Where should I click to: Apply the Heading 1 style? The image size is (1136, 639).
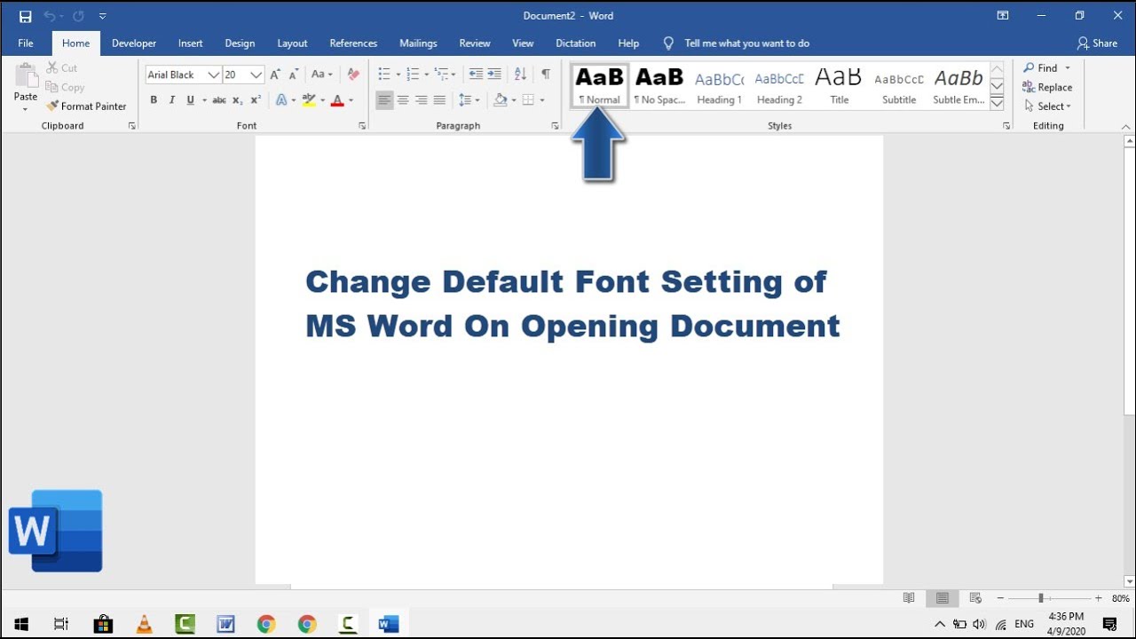point(720,86)
